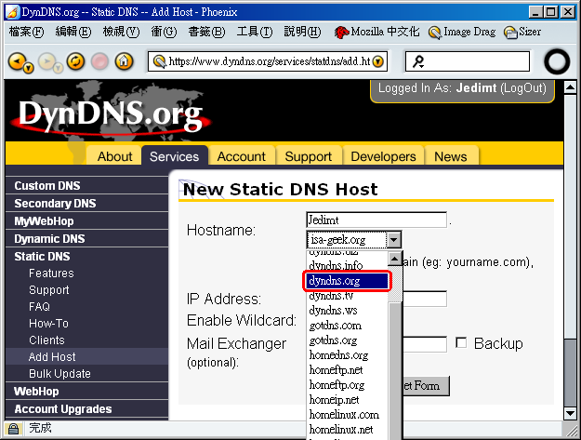Screen dimensions: 581x440
Task: Click the Mozilla 中文化 bookmark icon
Action: 341,33
